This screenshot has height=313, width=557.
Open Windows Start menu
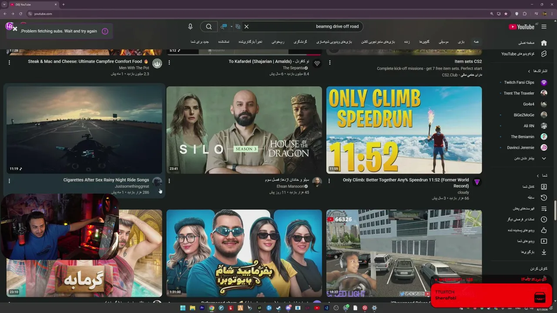pos(183,308)
